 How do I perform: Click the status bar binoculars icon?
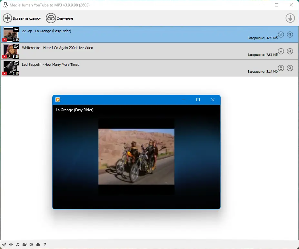pyautogui.click(x=38, y=244)
